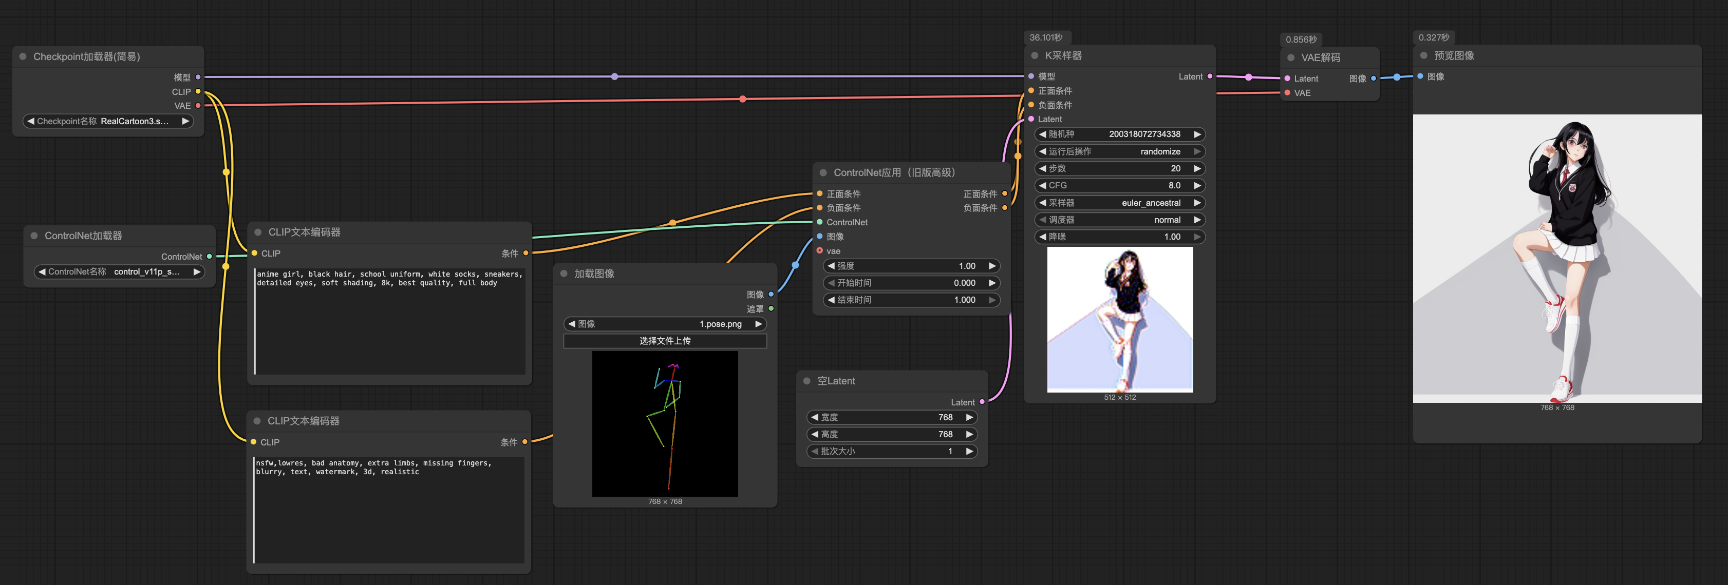Collapse the ControlNet加载器 node header circle
Screen dimensions: 1728x585
click(33, 235)
